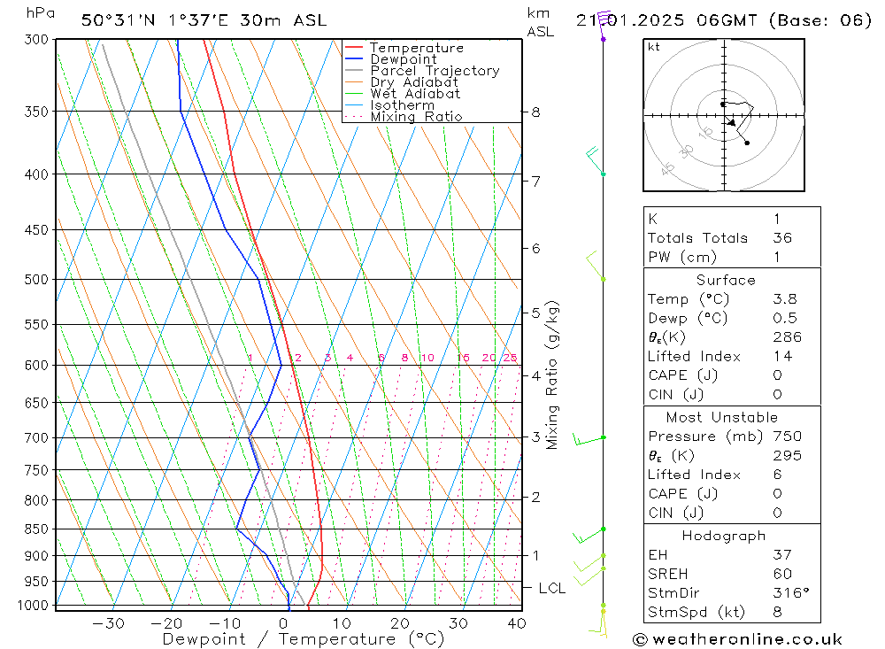Select the surface Temp value 3.8
This screenshot has width=885, height=649.
point(784,299)
